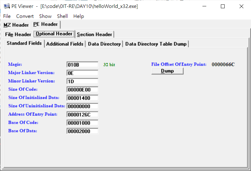Focus the Base Of Data field

pos(82,131)
